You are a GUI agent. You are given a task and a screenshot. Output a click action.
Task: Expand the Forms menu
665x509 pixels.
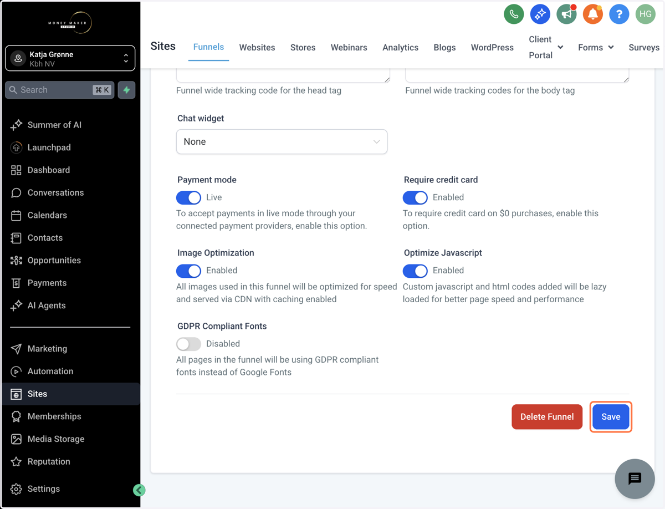(x=596, y=48)
